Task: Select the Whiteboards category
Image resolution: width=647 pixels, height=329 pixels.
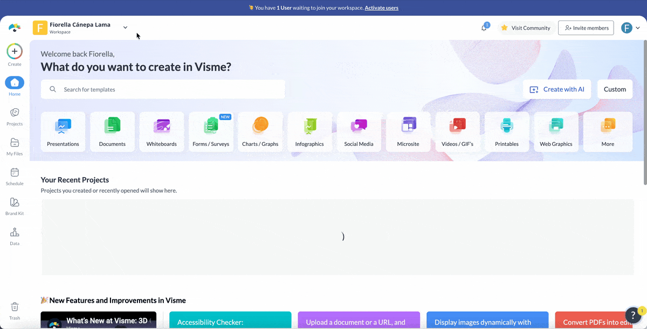Action: tap(162, 132)
